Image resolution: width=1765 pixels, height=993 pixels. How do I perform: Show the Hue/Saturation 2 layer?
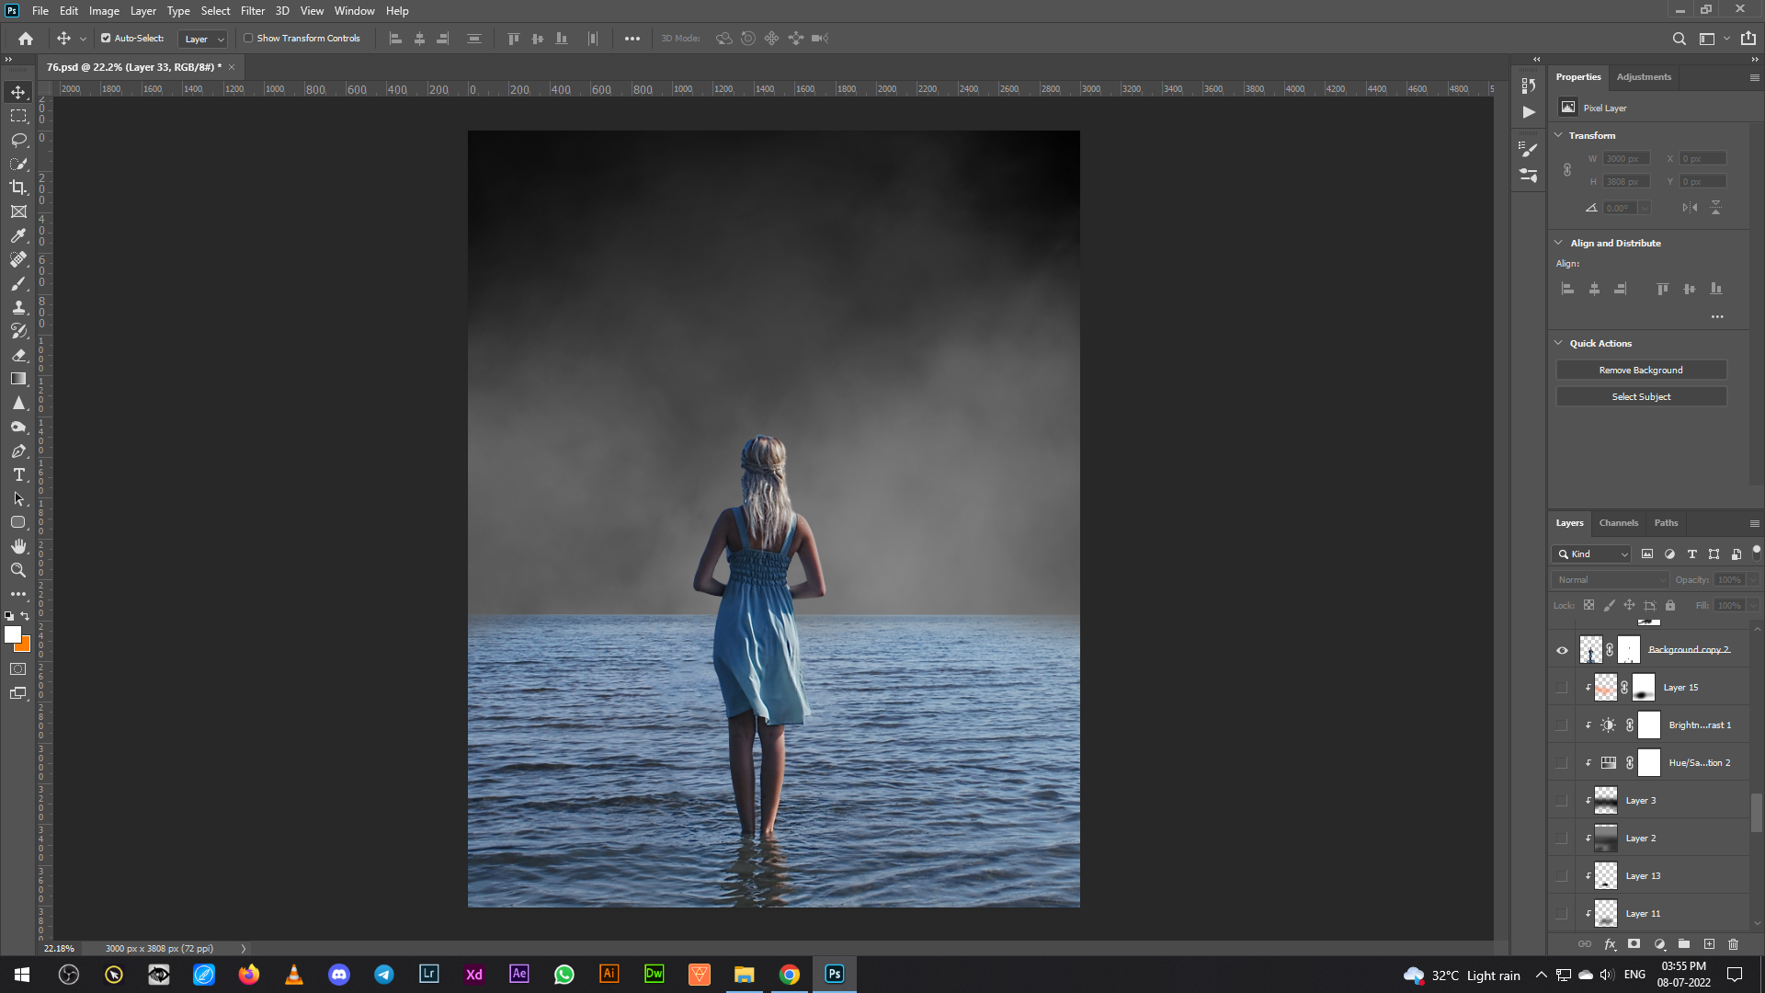tap(1562, 763)
